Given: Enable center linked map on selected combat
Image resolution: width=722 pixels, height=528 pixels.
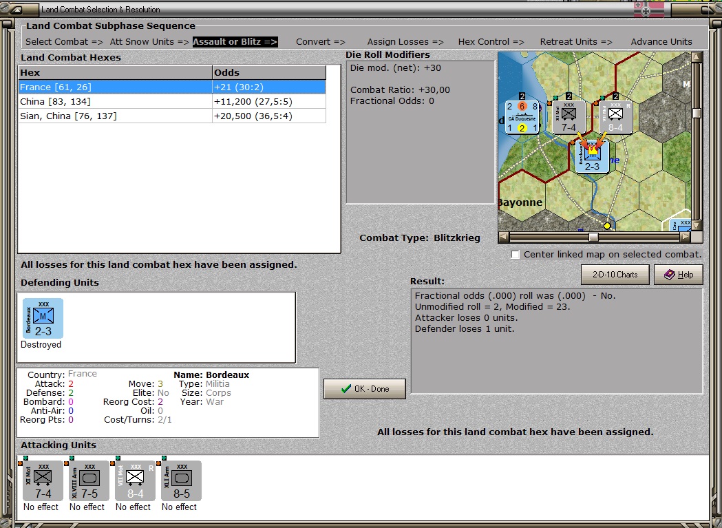Looking at the screenshot, I should [516, 255].
